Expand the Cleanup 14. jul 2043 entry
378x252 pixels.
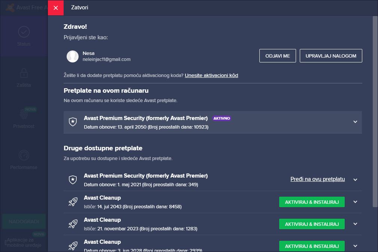point(355,202)
